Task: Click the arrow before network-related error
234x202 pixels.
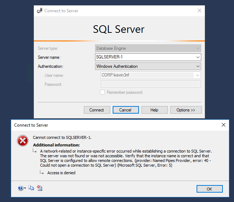Action: (35, 151)
